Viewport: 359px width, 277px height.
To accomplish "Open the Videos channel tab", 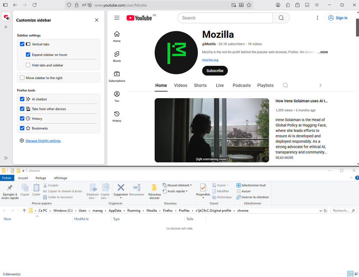I will click(181, 85).
